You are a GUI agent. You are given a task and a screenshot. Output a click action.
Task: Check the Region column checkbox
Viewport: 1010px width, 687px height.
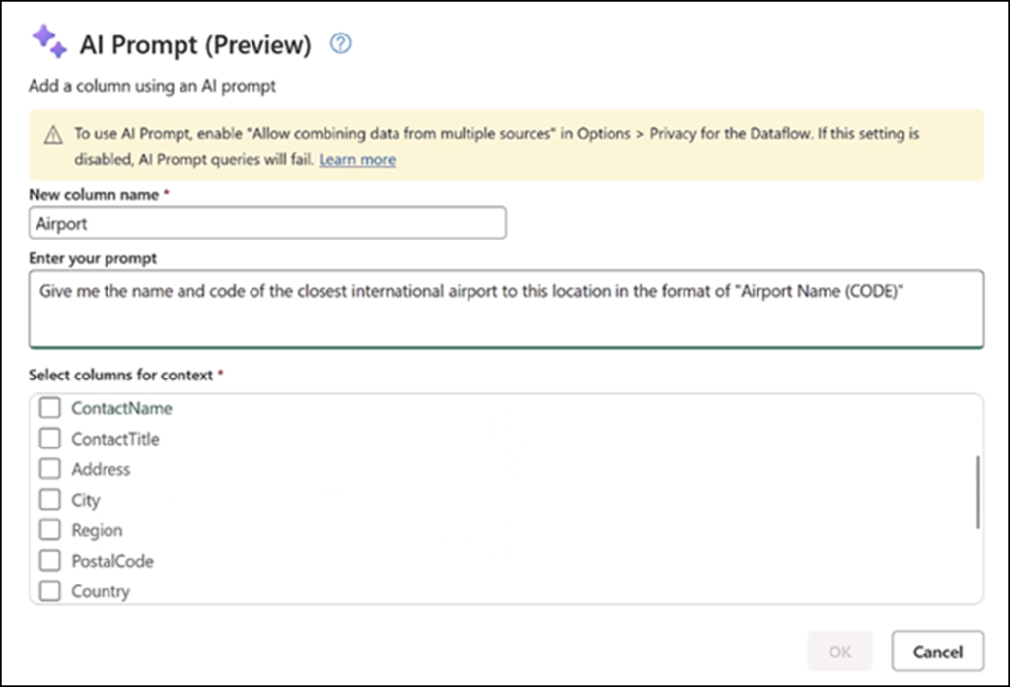49,529
